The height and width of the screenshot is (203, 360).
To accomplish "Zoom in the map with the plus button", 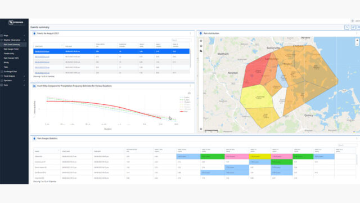I will [x=357, y=40].
